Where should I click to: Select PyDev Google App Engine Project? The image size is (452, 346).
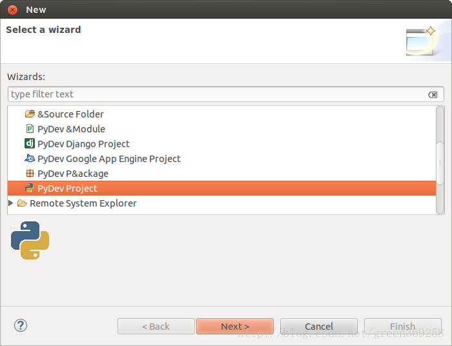point(109,159)
